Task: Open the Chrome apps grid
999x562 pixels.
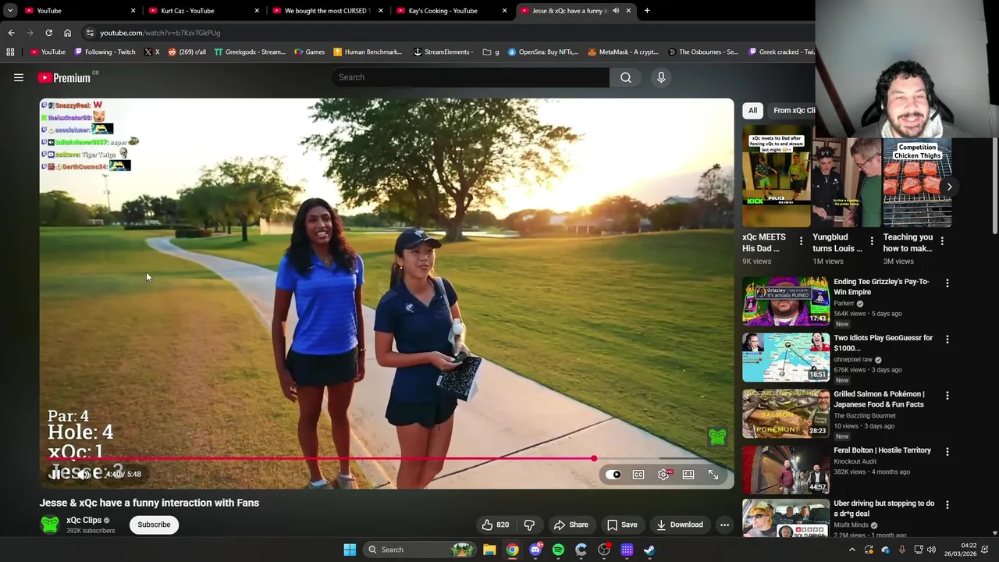Action: (10, 52)
